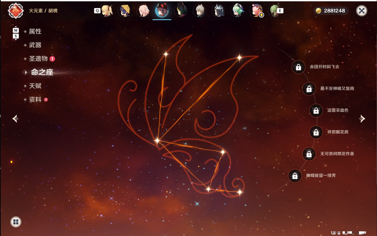Select the long pink-haired character portrait

144,11
